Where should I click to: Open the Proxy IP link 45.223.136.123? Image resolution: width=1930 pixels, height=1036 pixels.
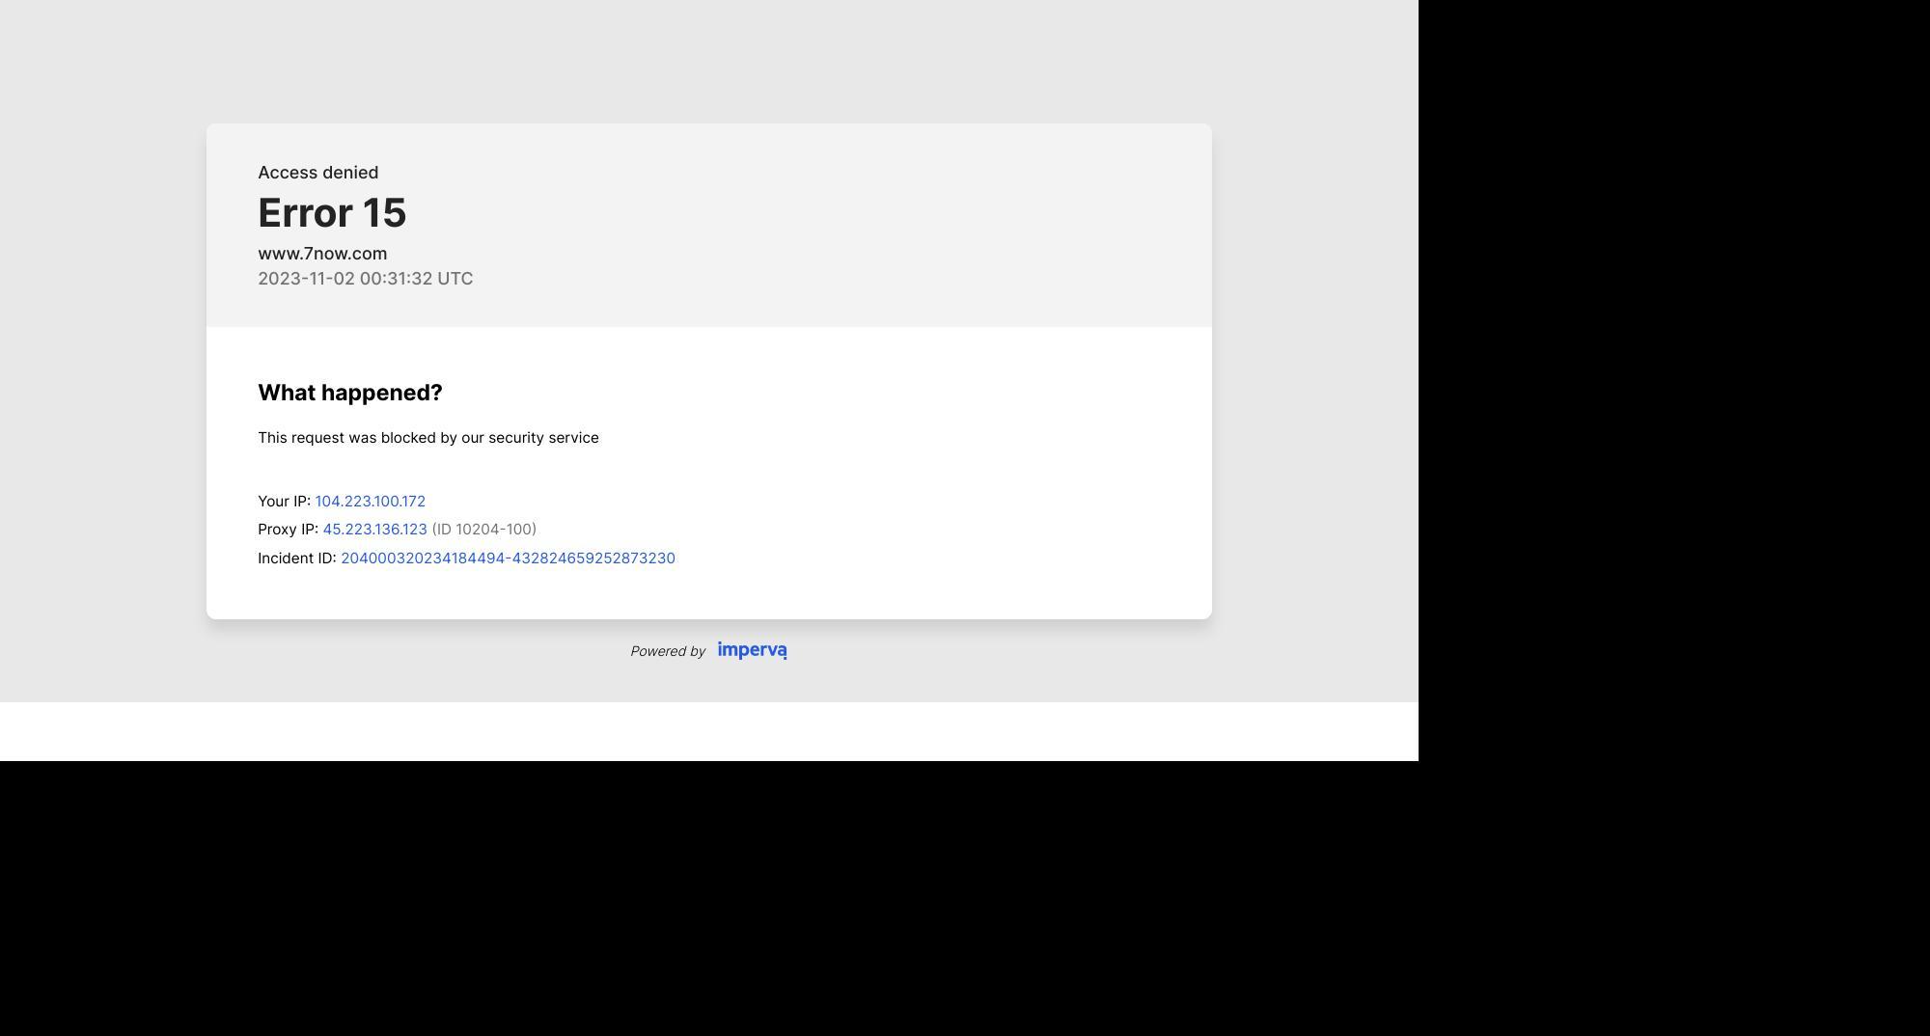(x=374, y=529)
